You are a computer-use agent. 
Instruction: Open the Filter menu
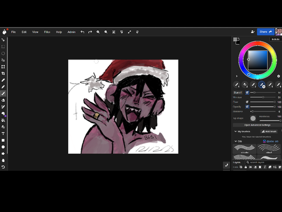[47, 32]
